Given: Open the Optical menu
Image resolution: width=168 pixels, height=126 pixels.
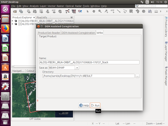Looking at the screenshot, I should click(x=70, y=6).
